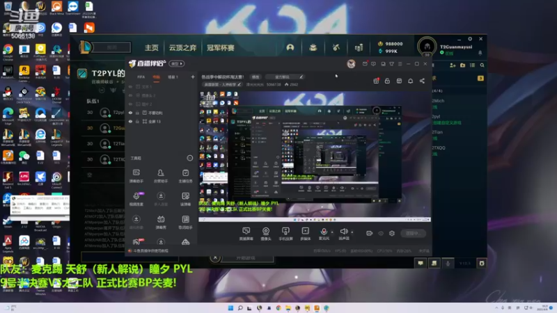
Task: Open the 云顶之弈 tab in League client
Action: tap(182, 47)
